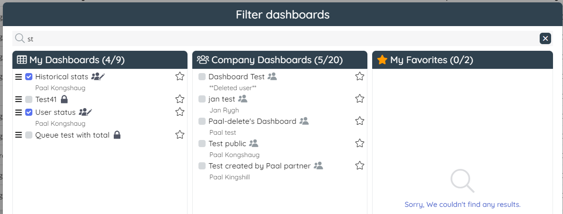
Task: Star the jan test dashboard
Action: (360, 99)
